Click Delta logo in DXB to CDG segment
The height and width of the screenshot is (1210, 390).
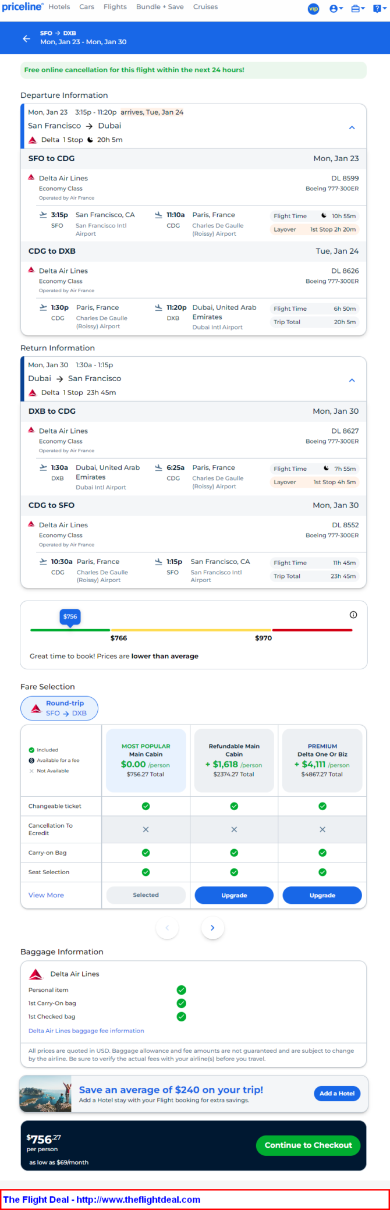[31, 430]
